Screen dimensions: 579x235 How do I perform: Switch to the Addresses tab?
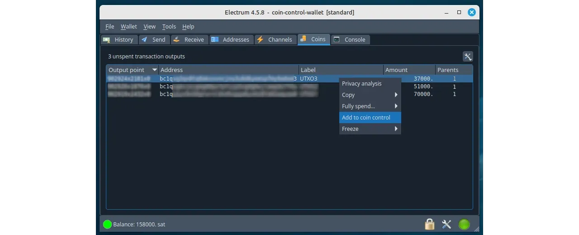point(231,39)
